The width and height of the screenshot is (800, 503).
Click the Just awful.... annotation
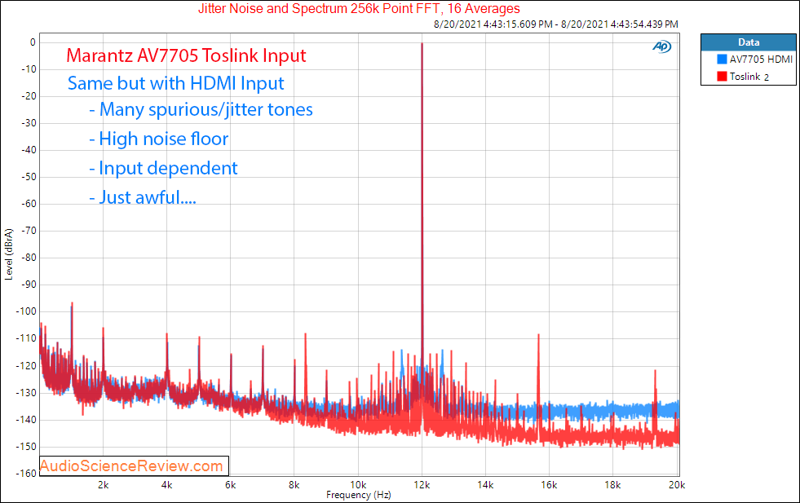(x=143, y=197)
